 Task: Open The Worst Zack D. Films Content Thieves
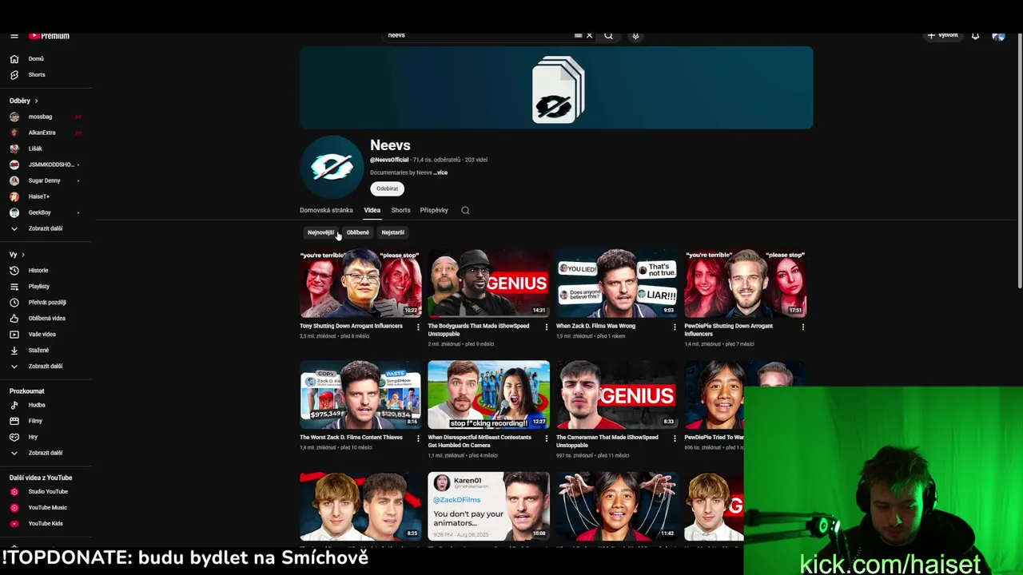360,395
